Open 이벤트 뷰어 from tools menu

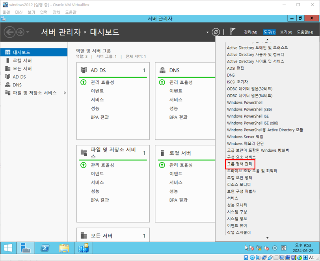pyautogui.click(x=237, y=225)
